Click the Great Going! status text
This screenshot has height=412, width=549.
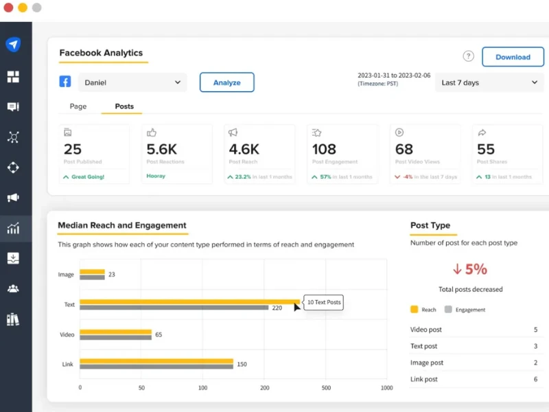click(88, 177)
